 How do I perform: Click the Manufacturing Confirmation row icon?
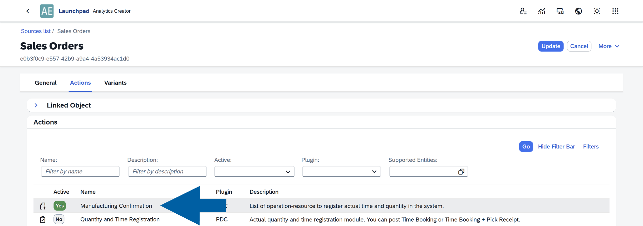point(43,206)
